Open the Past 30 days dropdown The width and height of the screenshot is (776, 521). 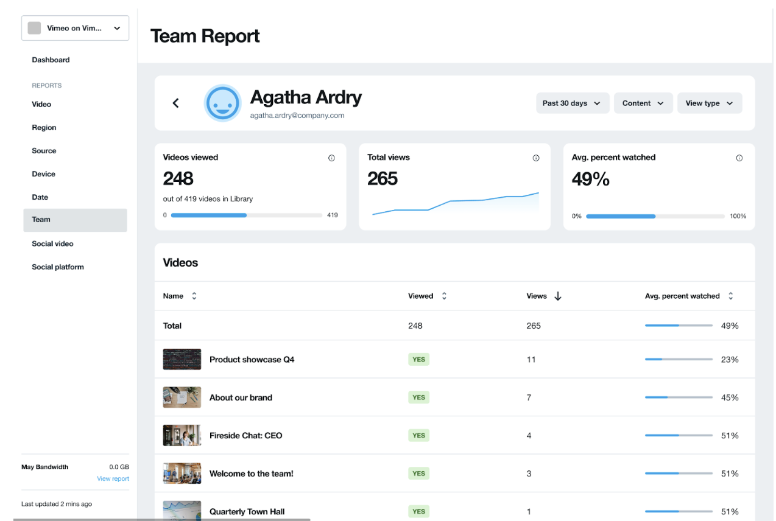[572, 103]
